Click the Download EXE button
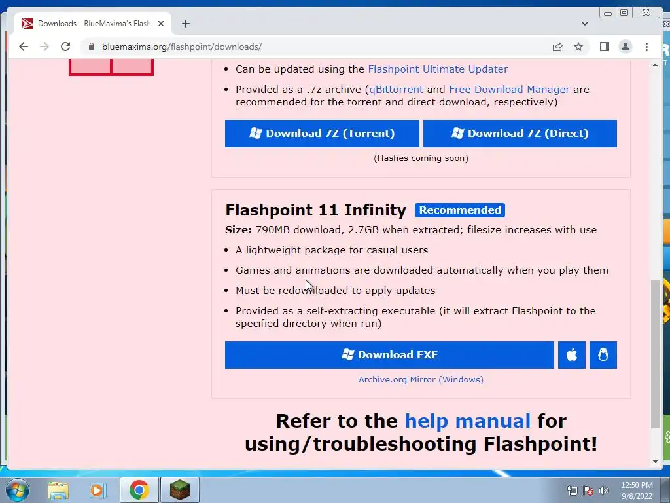The height and width of the screenshot is (503, 670). (x=389, y=354)
